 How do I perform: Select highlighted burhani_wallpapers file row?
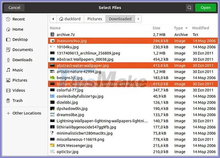tap(133, 84)
